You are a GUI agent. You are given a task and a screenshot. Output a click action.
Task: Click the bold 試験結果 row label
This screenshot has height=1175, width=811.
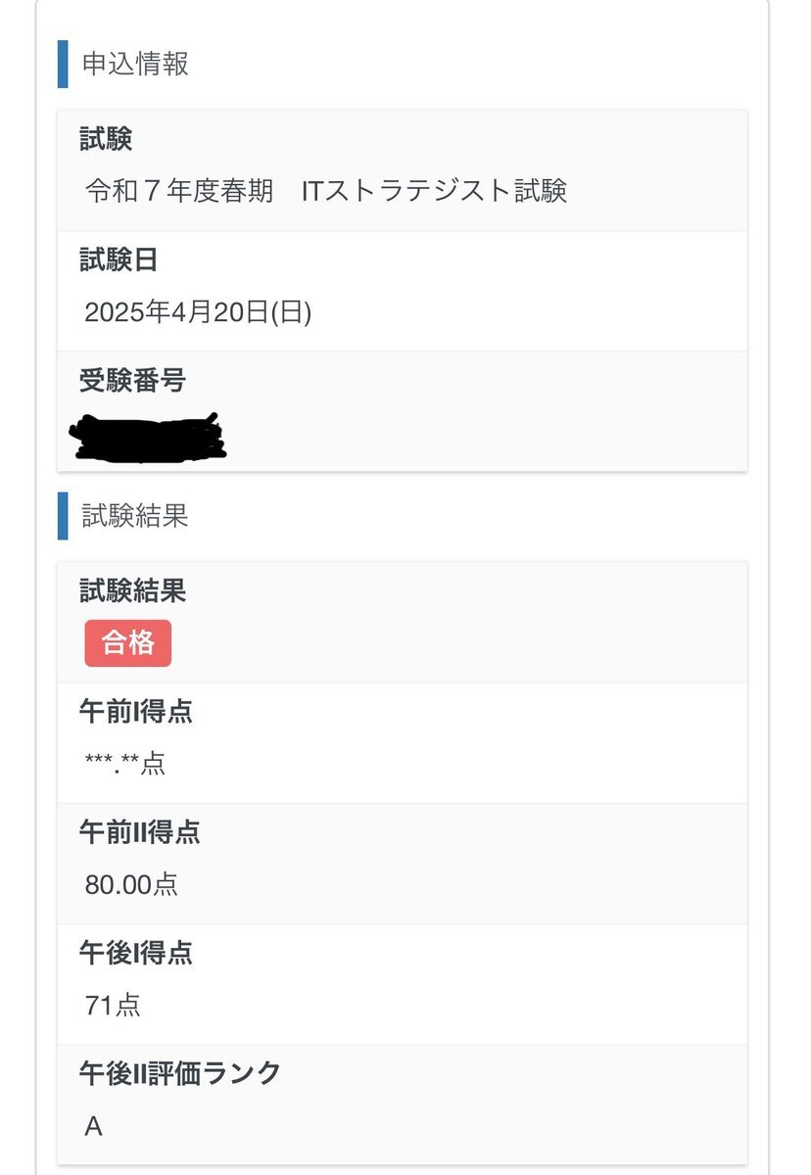click(132, 589)
